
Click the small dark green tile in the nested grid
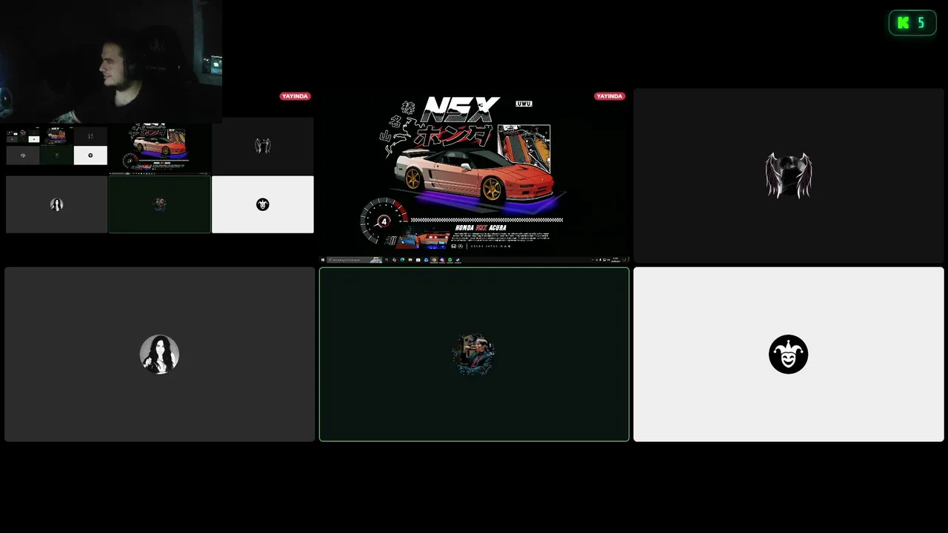[159, 204]
